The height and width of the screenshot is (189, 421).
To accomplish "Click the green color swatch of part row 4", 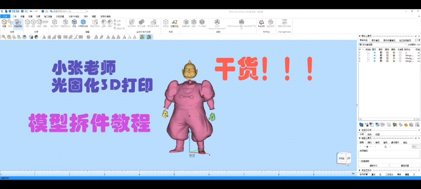I will point(394,61).
